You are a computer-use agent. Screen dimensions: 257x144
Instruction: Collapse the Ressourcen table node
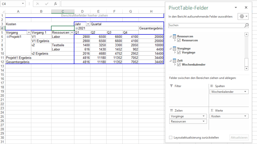170,36
